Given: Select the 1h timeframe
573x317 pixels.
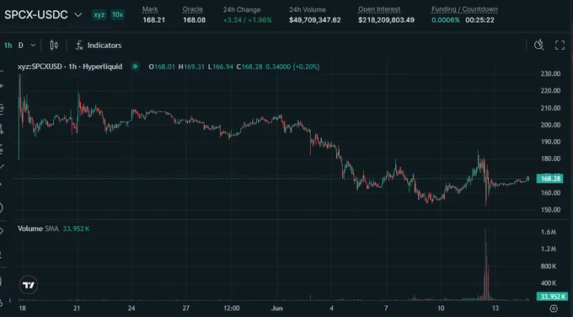Looking at the screenshot, I should (x=8, y=46).
